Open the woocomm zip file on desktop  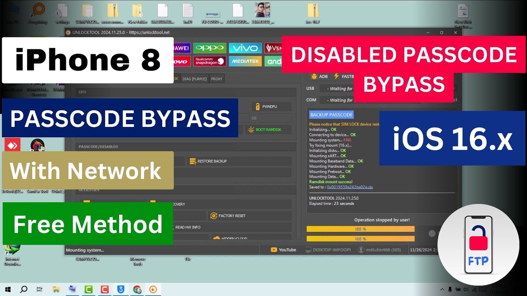coord(112,13)
